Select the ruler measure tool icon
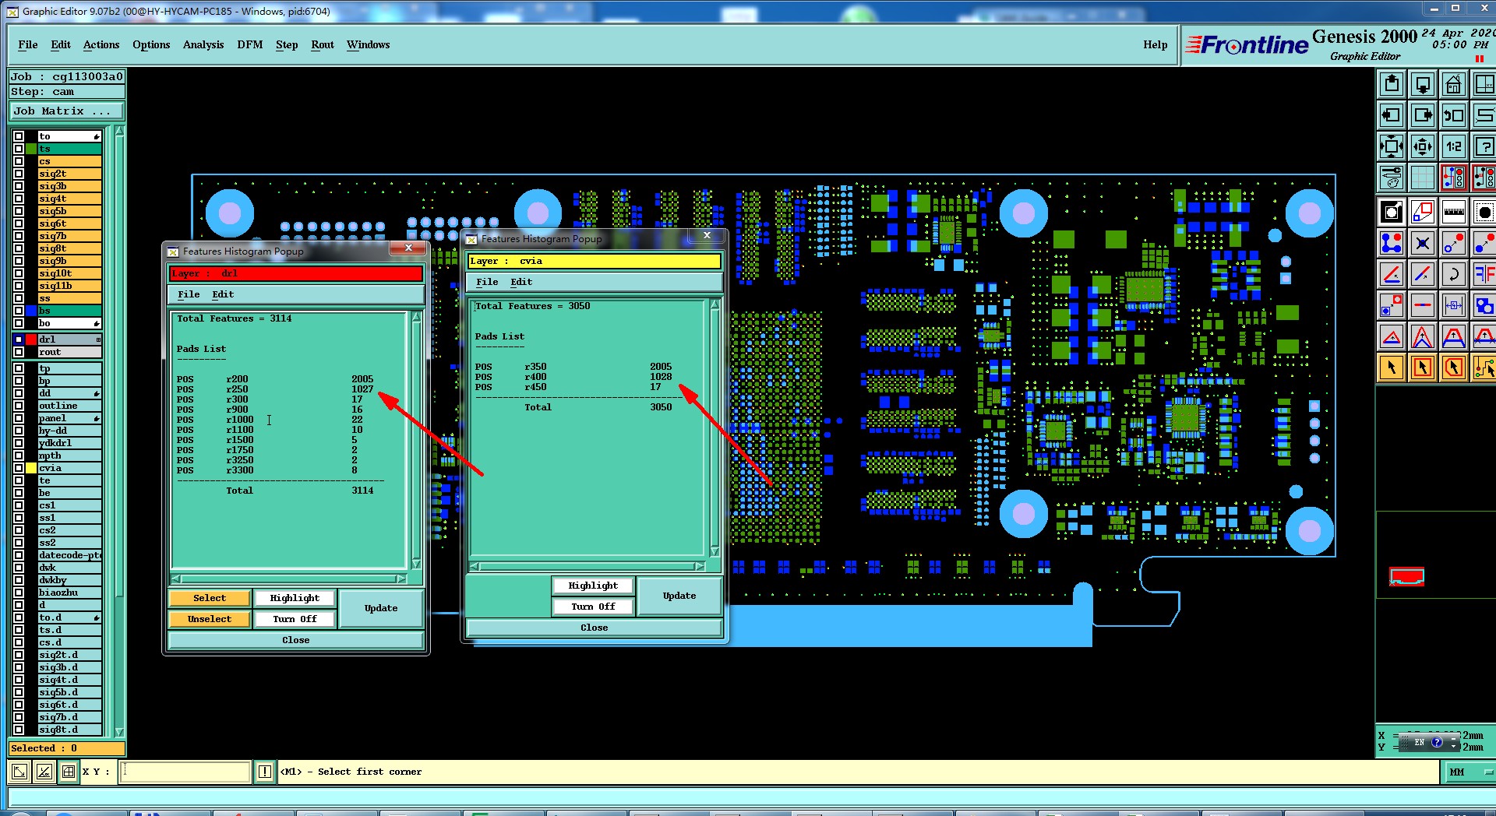 tap(1454, 212)
